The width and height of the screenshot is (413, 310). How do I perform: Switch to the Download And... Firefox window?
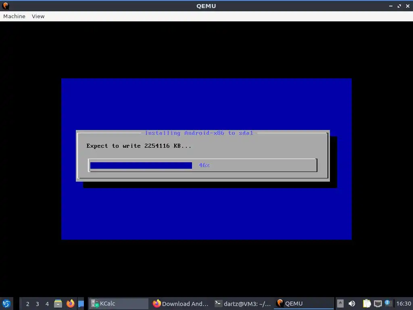click(180, 304)
